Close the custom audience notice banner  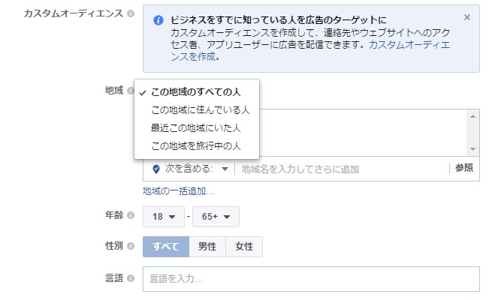(467, 17)
